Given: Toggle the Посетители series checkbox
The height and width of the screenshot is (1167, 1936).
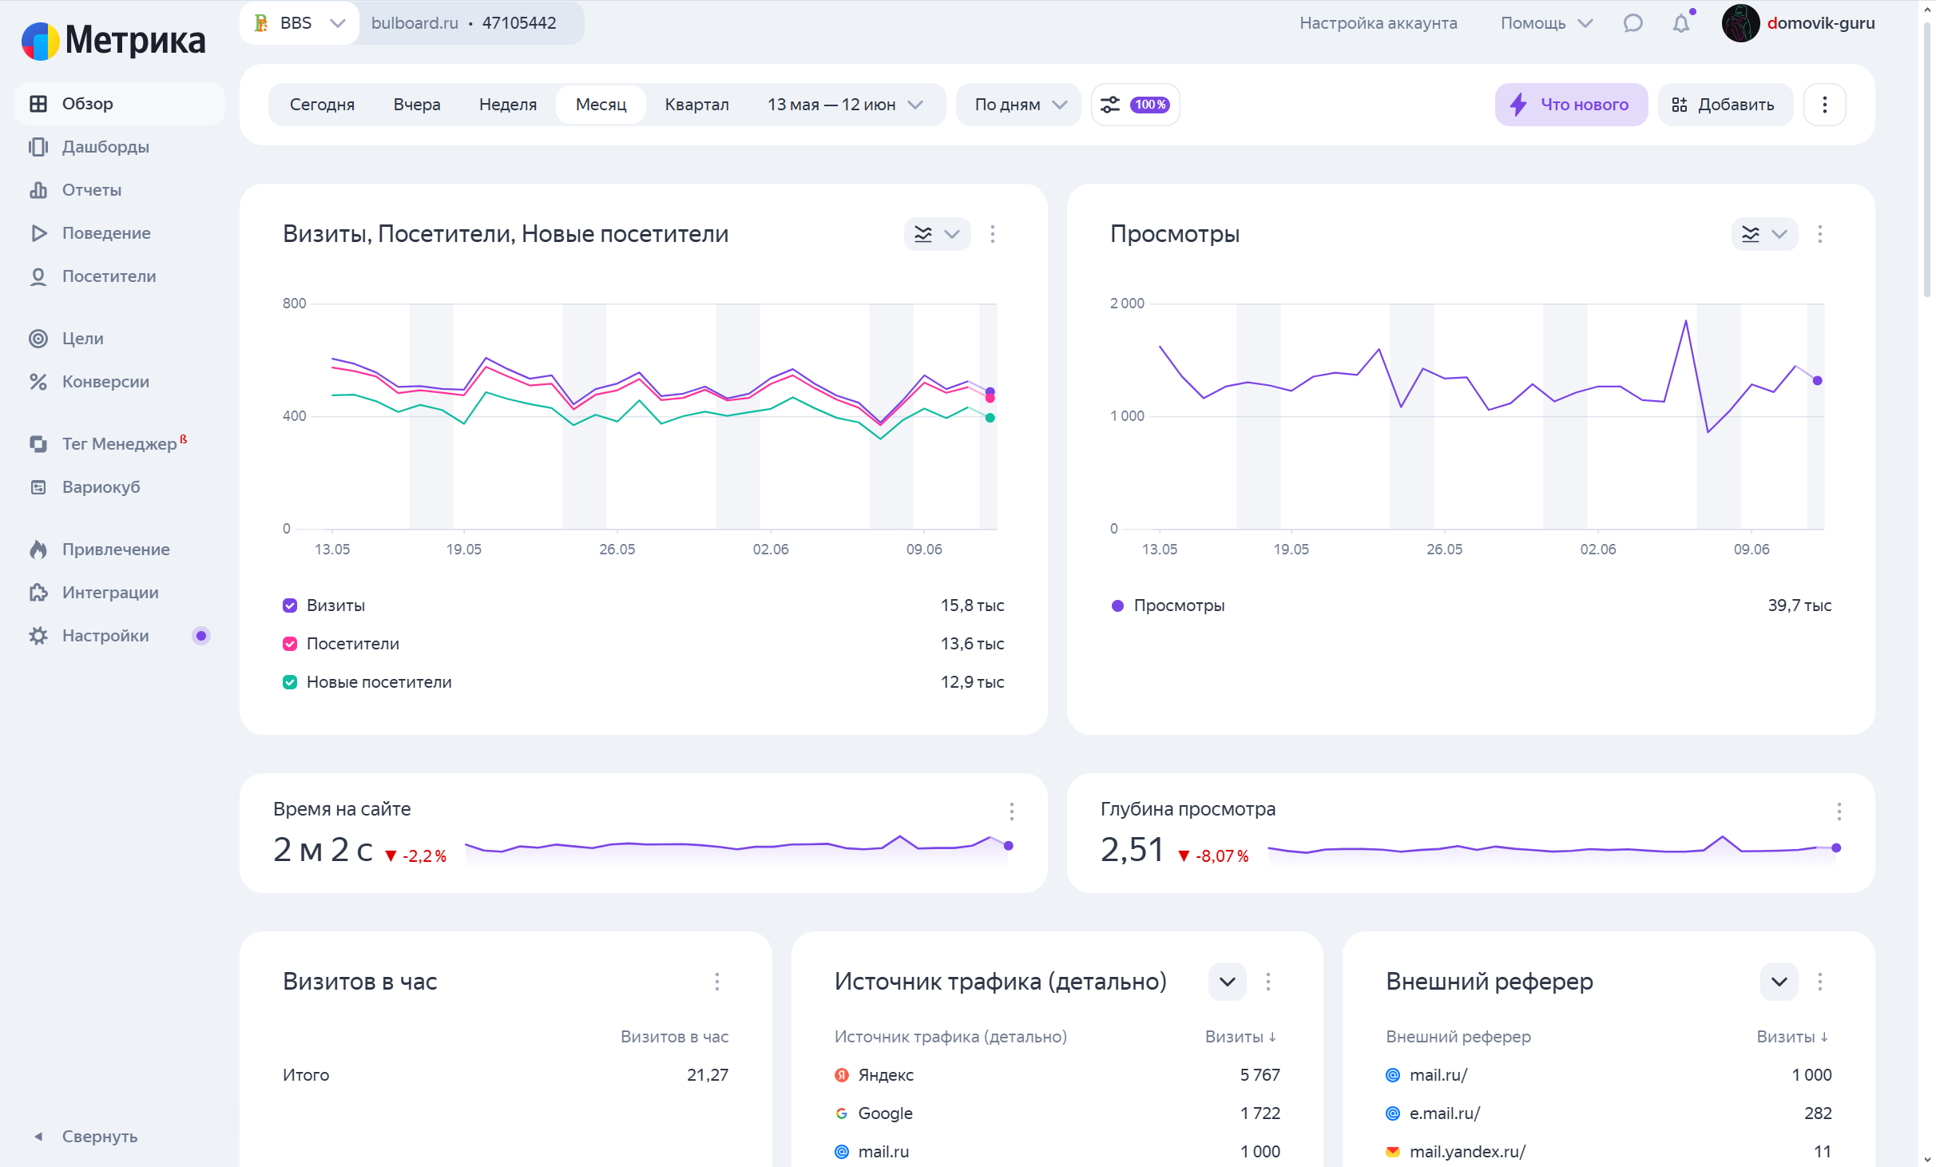Looking at the screenshot, I should click(x=290, y=644).
